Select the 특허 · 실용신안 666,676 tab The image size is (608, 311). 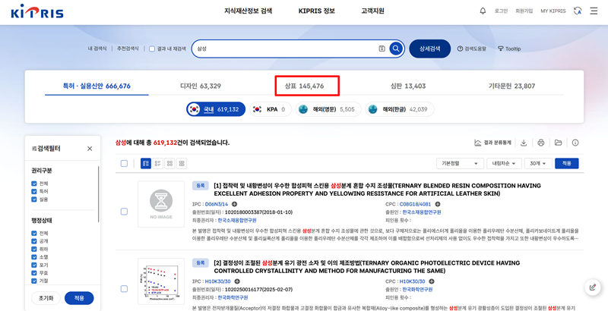97,86
